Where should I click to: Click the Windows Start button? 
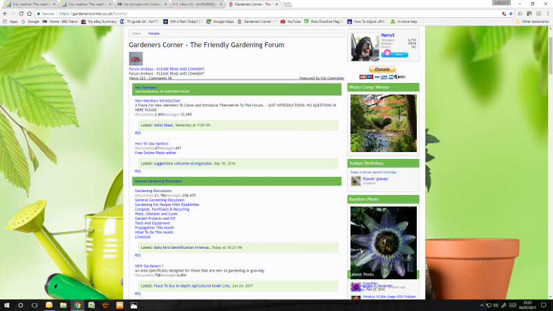(6, 305)
